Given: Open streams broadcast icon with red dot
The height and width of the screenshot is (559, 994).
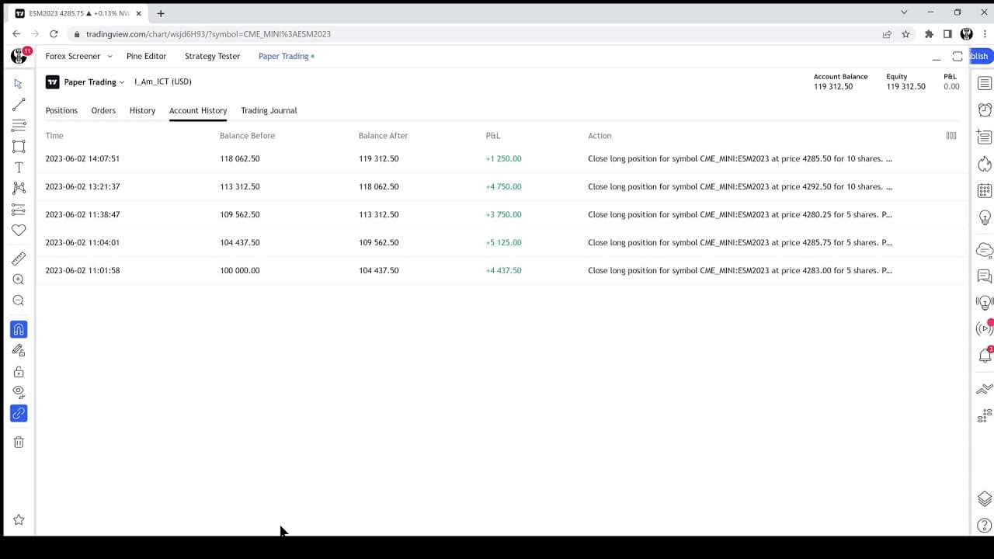Looking at the screenshot, I should click(985, 328).
